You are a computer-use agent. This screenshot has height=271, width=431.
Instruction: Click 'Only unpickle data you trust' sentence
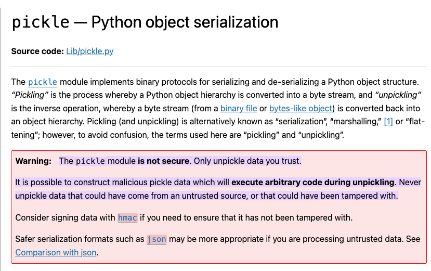click(x=247, y=161)
